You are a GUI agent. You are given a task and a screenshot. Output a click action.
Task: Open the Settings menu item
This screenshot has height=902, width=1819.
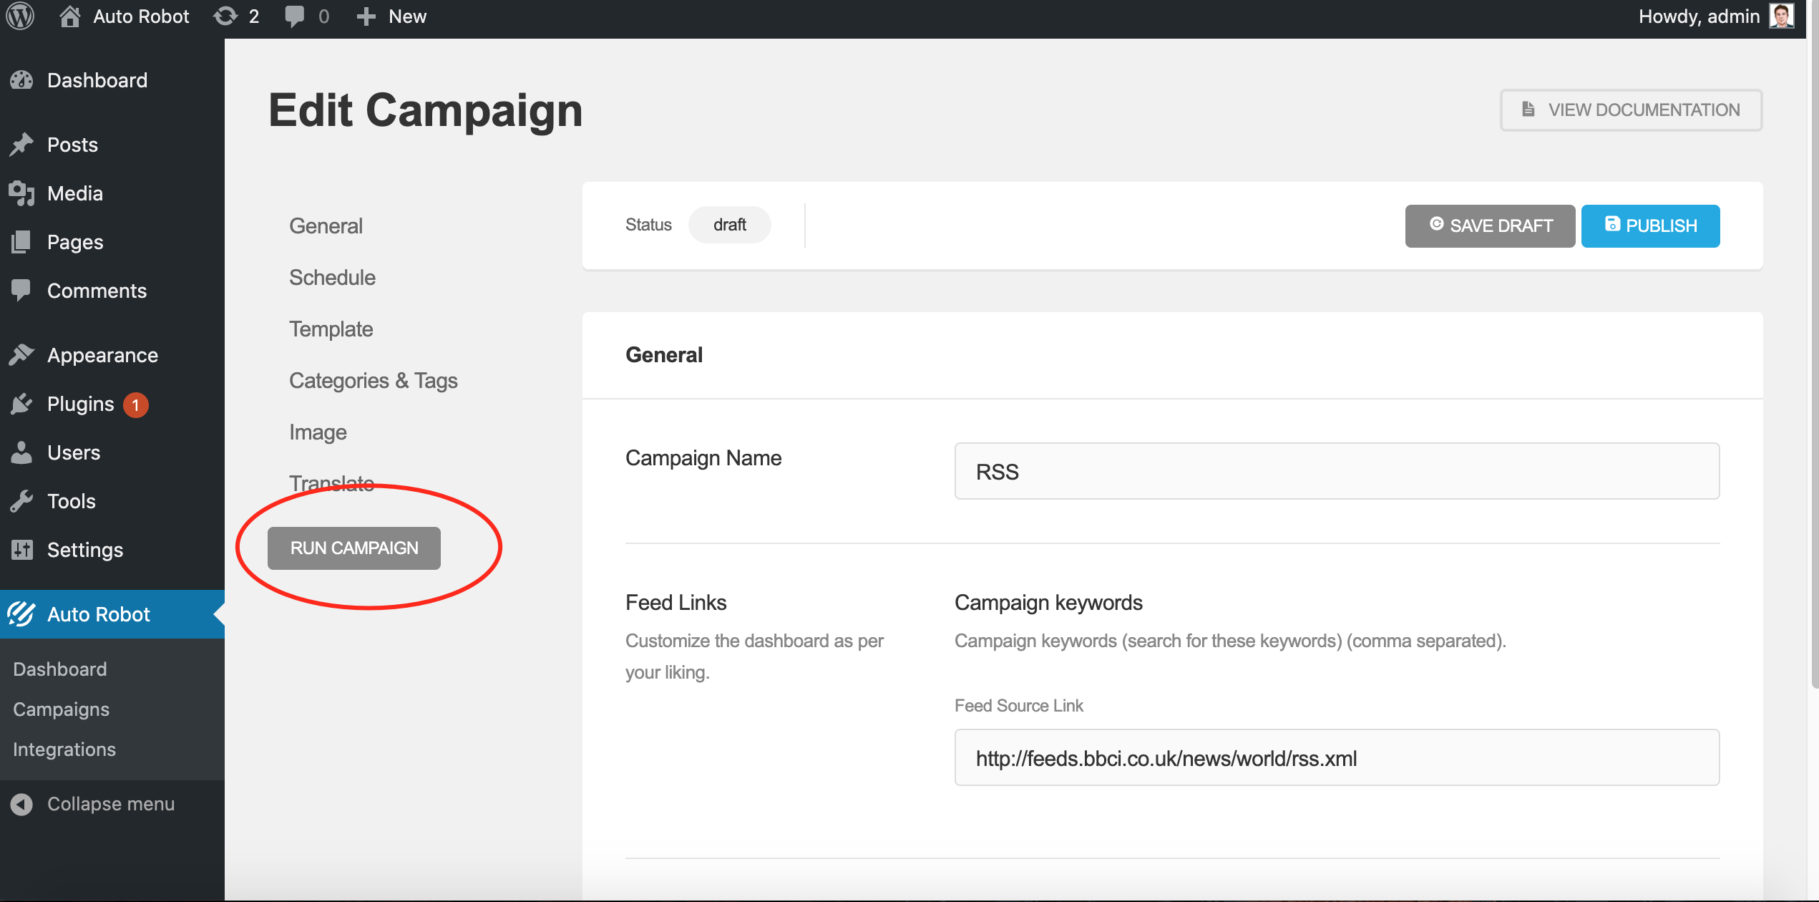pos(84,550)
